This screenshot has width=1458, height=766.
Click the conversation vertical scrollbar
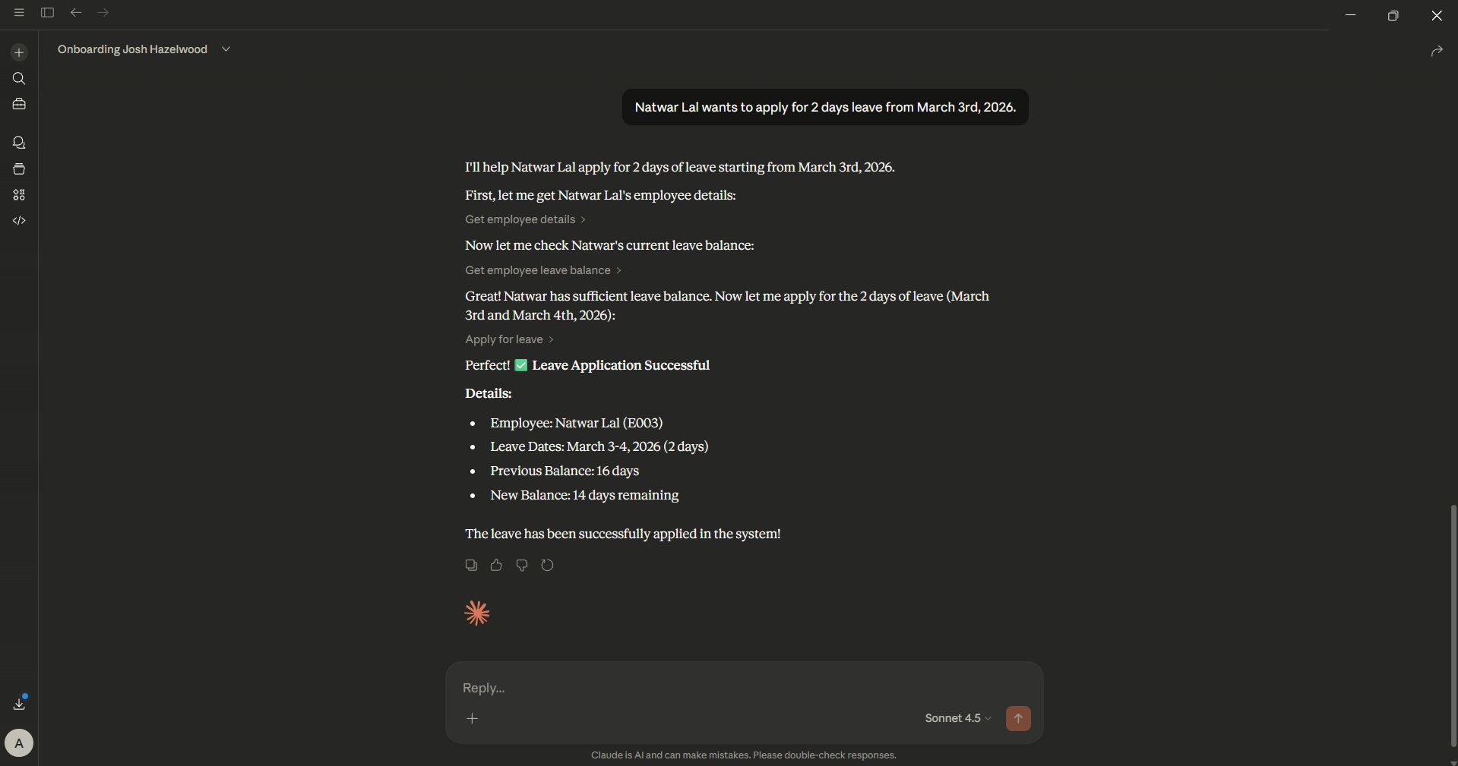(1453, 626)
